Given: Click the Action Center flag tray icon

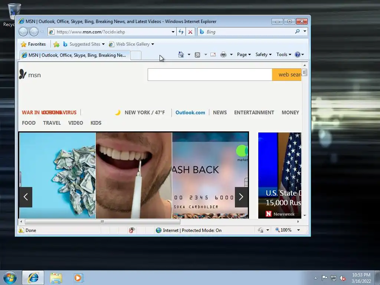Looking at the screenshot, I should tap(324, 278).
